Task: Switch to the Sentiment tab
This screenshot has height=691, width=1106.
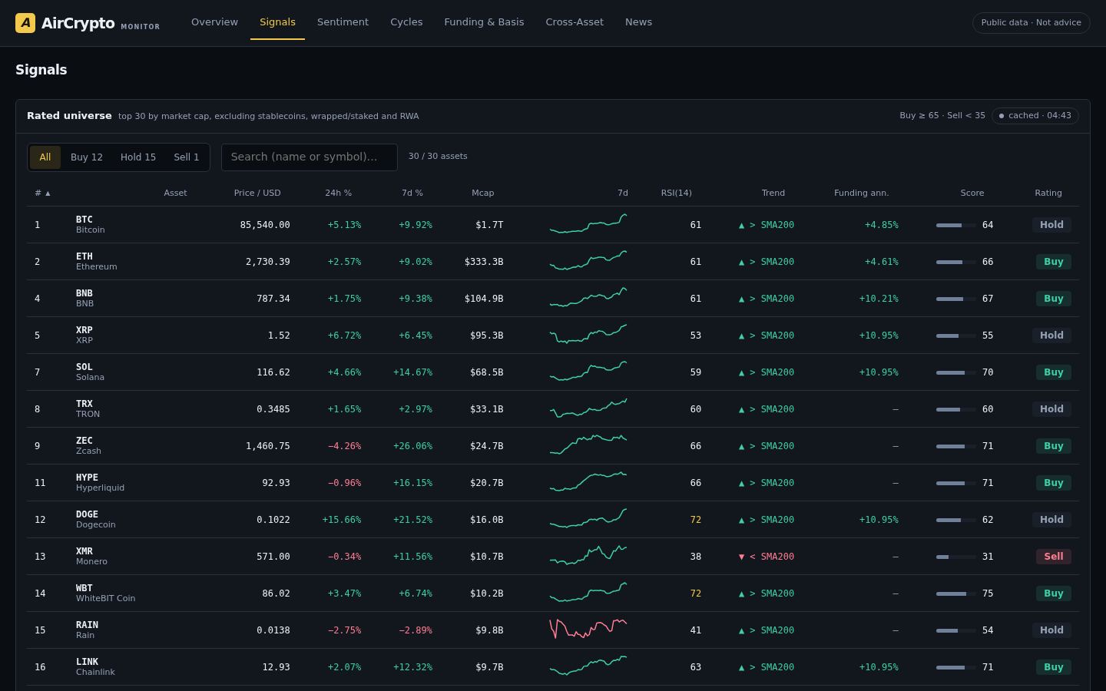Action: [x=343, y=22]
